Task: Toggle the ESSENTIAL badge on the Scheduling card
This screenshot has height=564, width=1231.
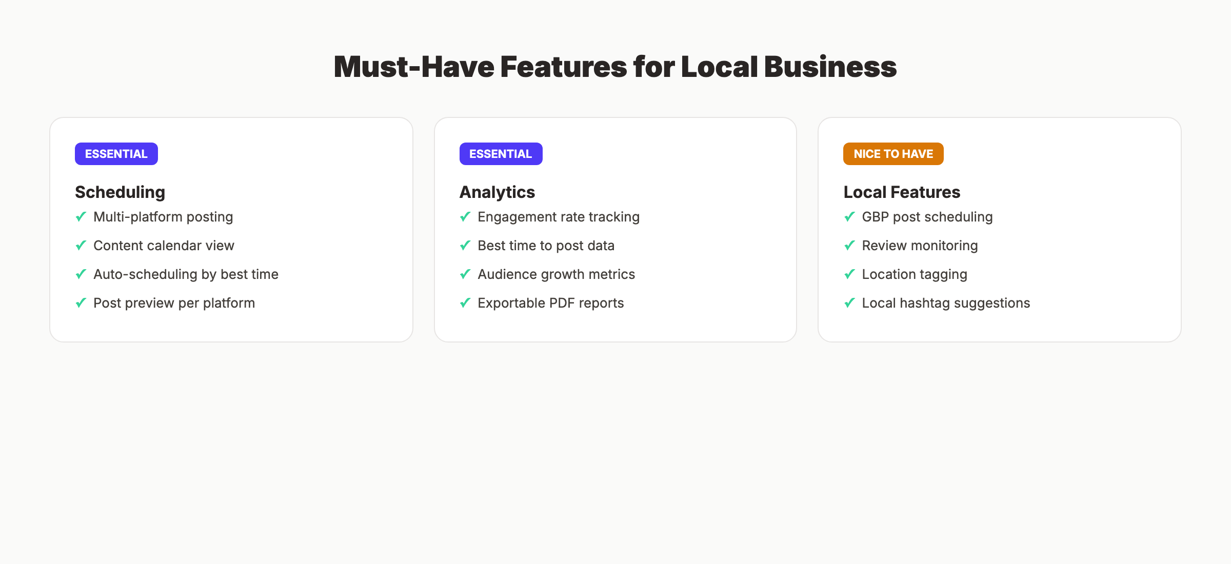Action: (x=116, y=153)
